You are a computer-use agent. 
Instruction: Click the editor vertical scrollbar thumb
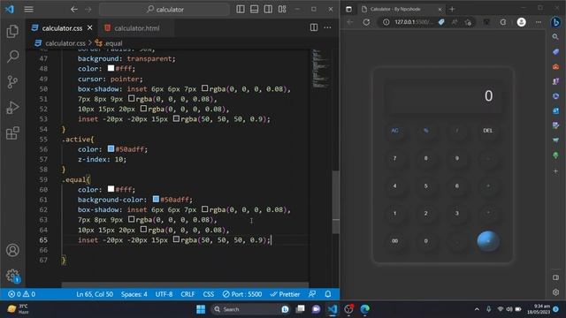point(336,202)
